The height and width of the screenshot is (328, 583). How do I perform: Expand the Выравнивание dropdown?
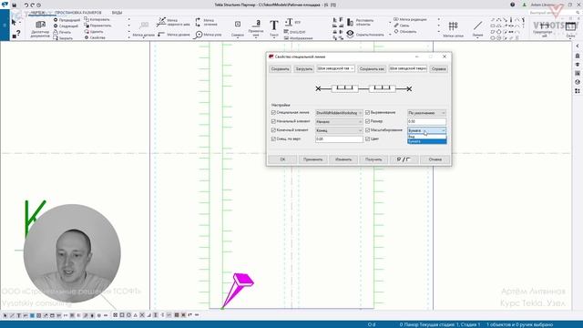click(426, 113)
